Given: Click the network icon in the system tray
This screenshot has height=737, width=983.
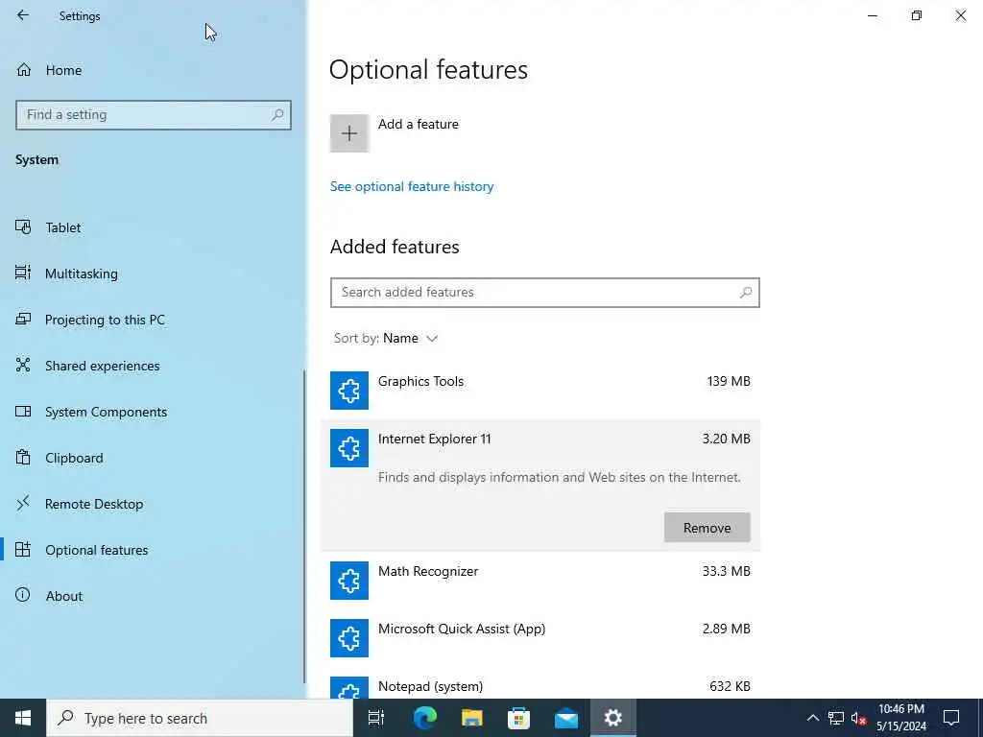Looking at the screenshot, I should pos(836,718).
